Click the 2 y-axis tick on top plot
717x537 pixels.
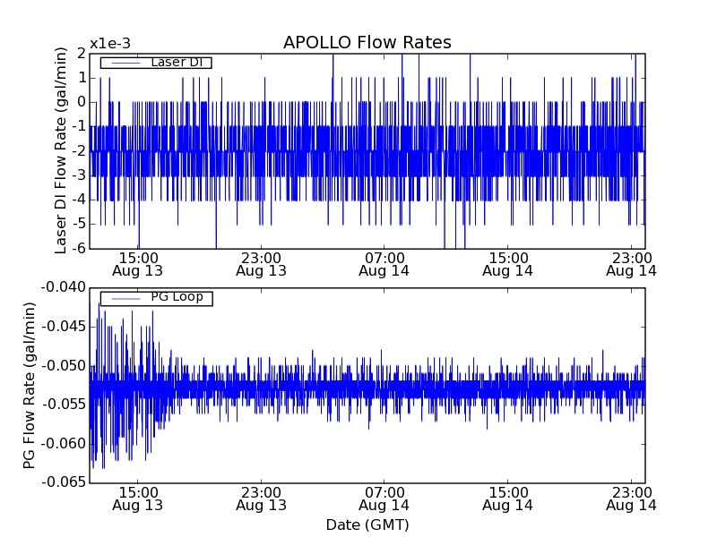[81, 53]
